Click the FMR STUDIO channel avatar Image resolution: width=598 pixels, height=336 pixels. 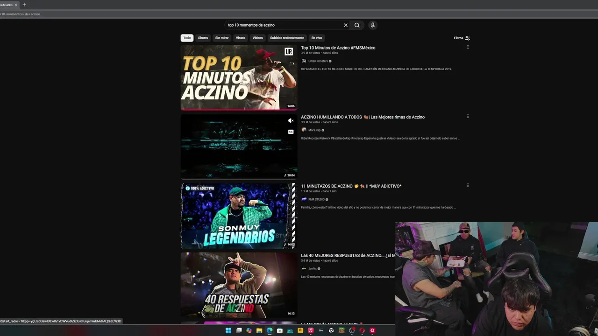[x=304, y=199]
